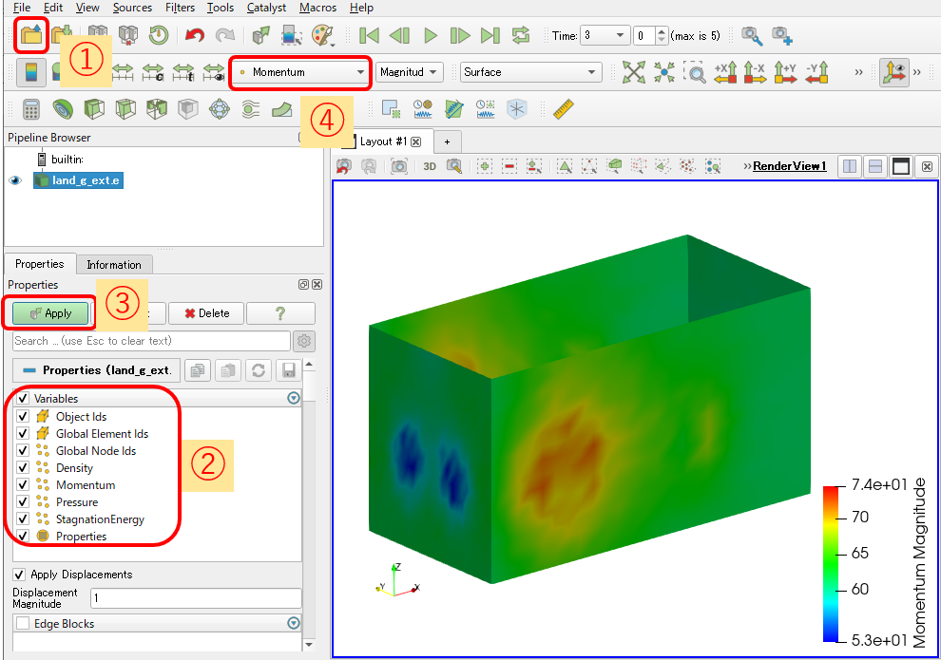Image resolution: width=941 pixels, height=660 pixels.
Task: Open the color palette editor icon
Action: point(323,35)
